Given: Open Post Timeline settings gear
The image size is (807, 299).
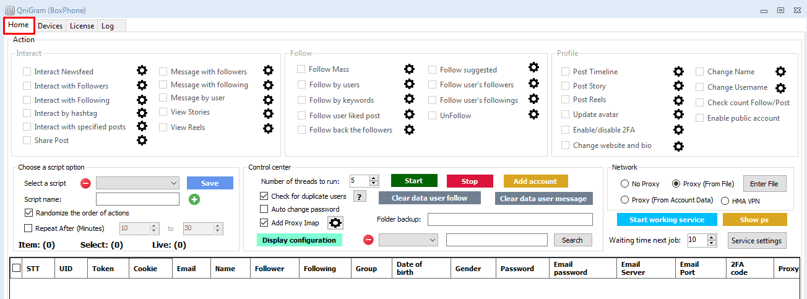Looking at the screenshot, I should tap(678, 72).
